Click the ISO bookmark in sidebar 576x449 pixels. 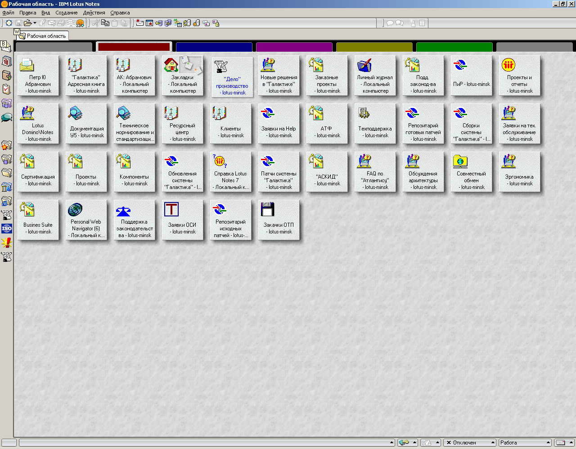[x=6, y=229]
